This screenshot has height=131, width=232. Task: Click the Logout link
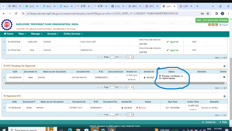pos(224,25)
